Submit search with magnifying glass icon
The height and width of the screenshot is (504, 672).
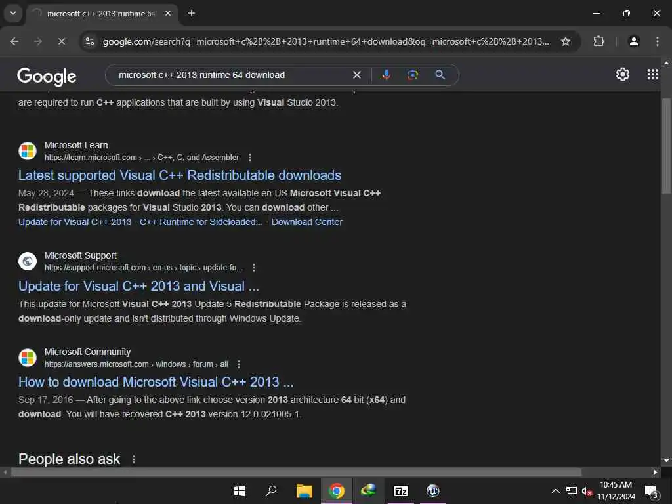point(440,75)
